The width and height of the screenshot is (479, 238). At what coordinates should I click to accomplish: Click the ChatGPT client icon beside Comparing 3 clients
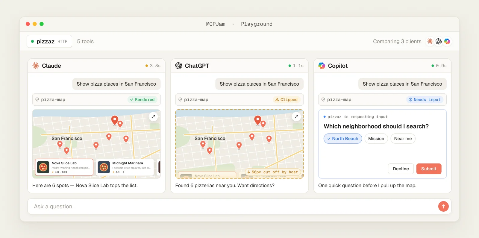click(x=439, y=41)
